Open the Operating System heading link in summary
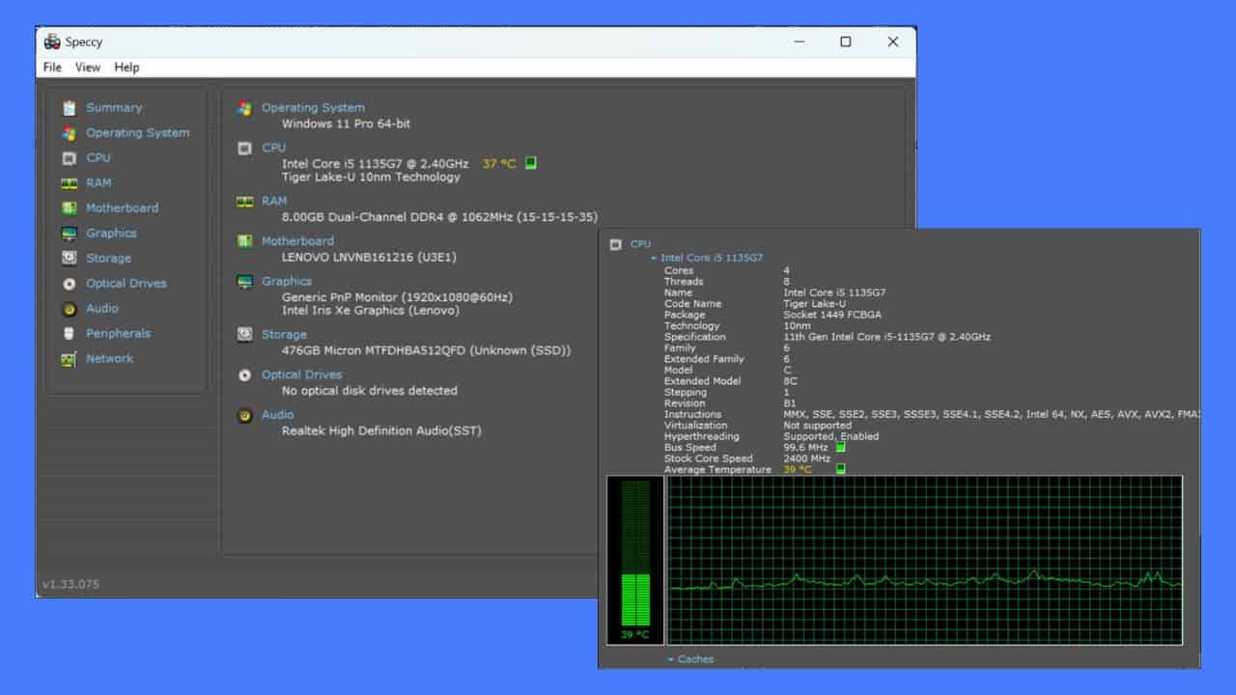Image resolution: width=1236 pixels, height=695 pixels. 313,108
